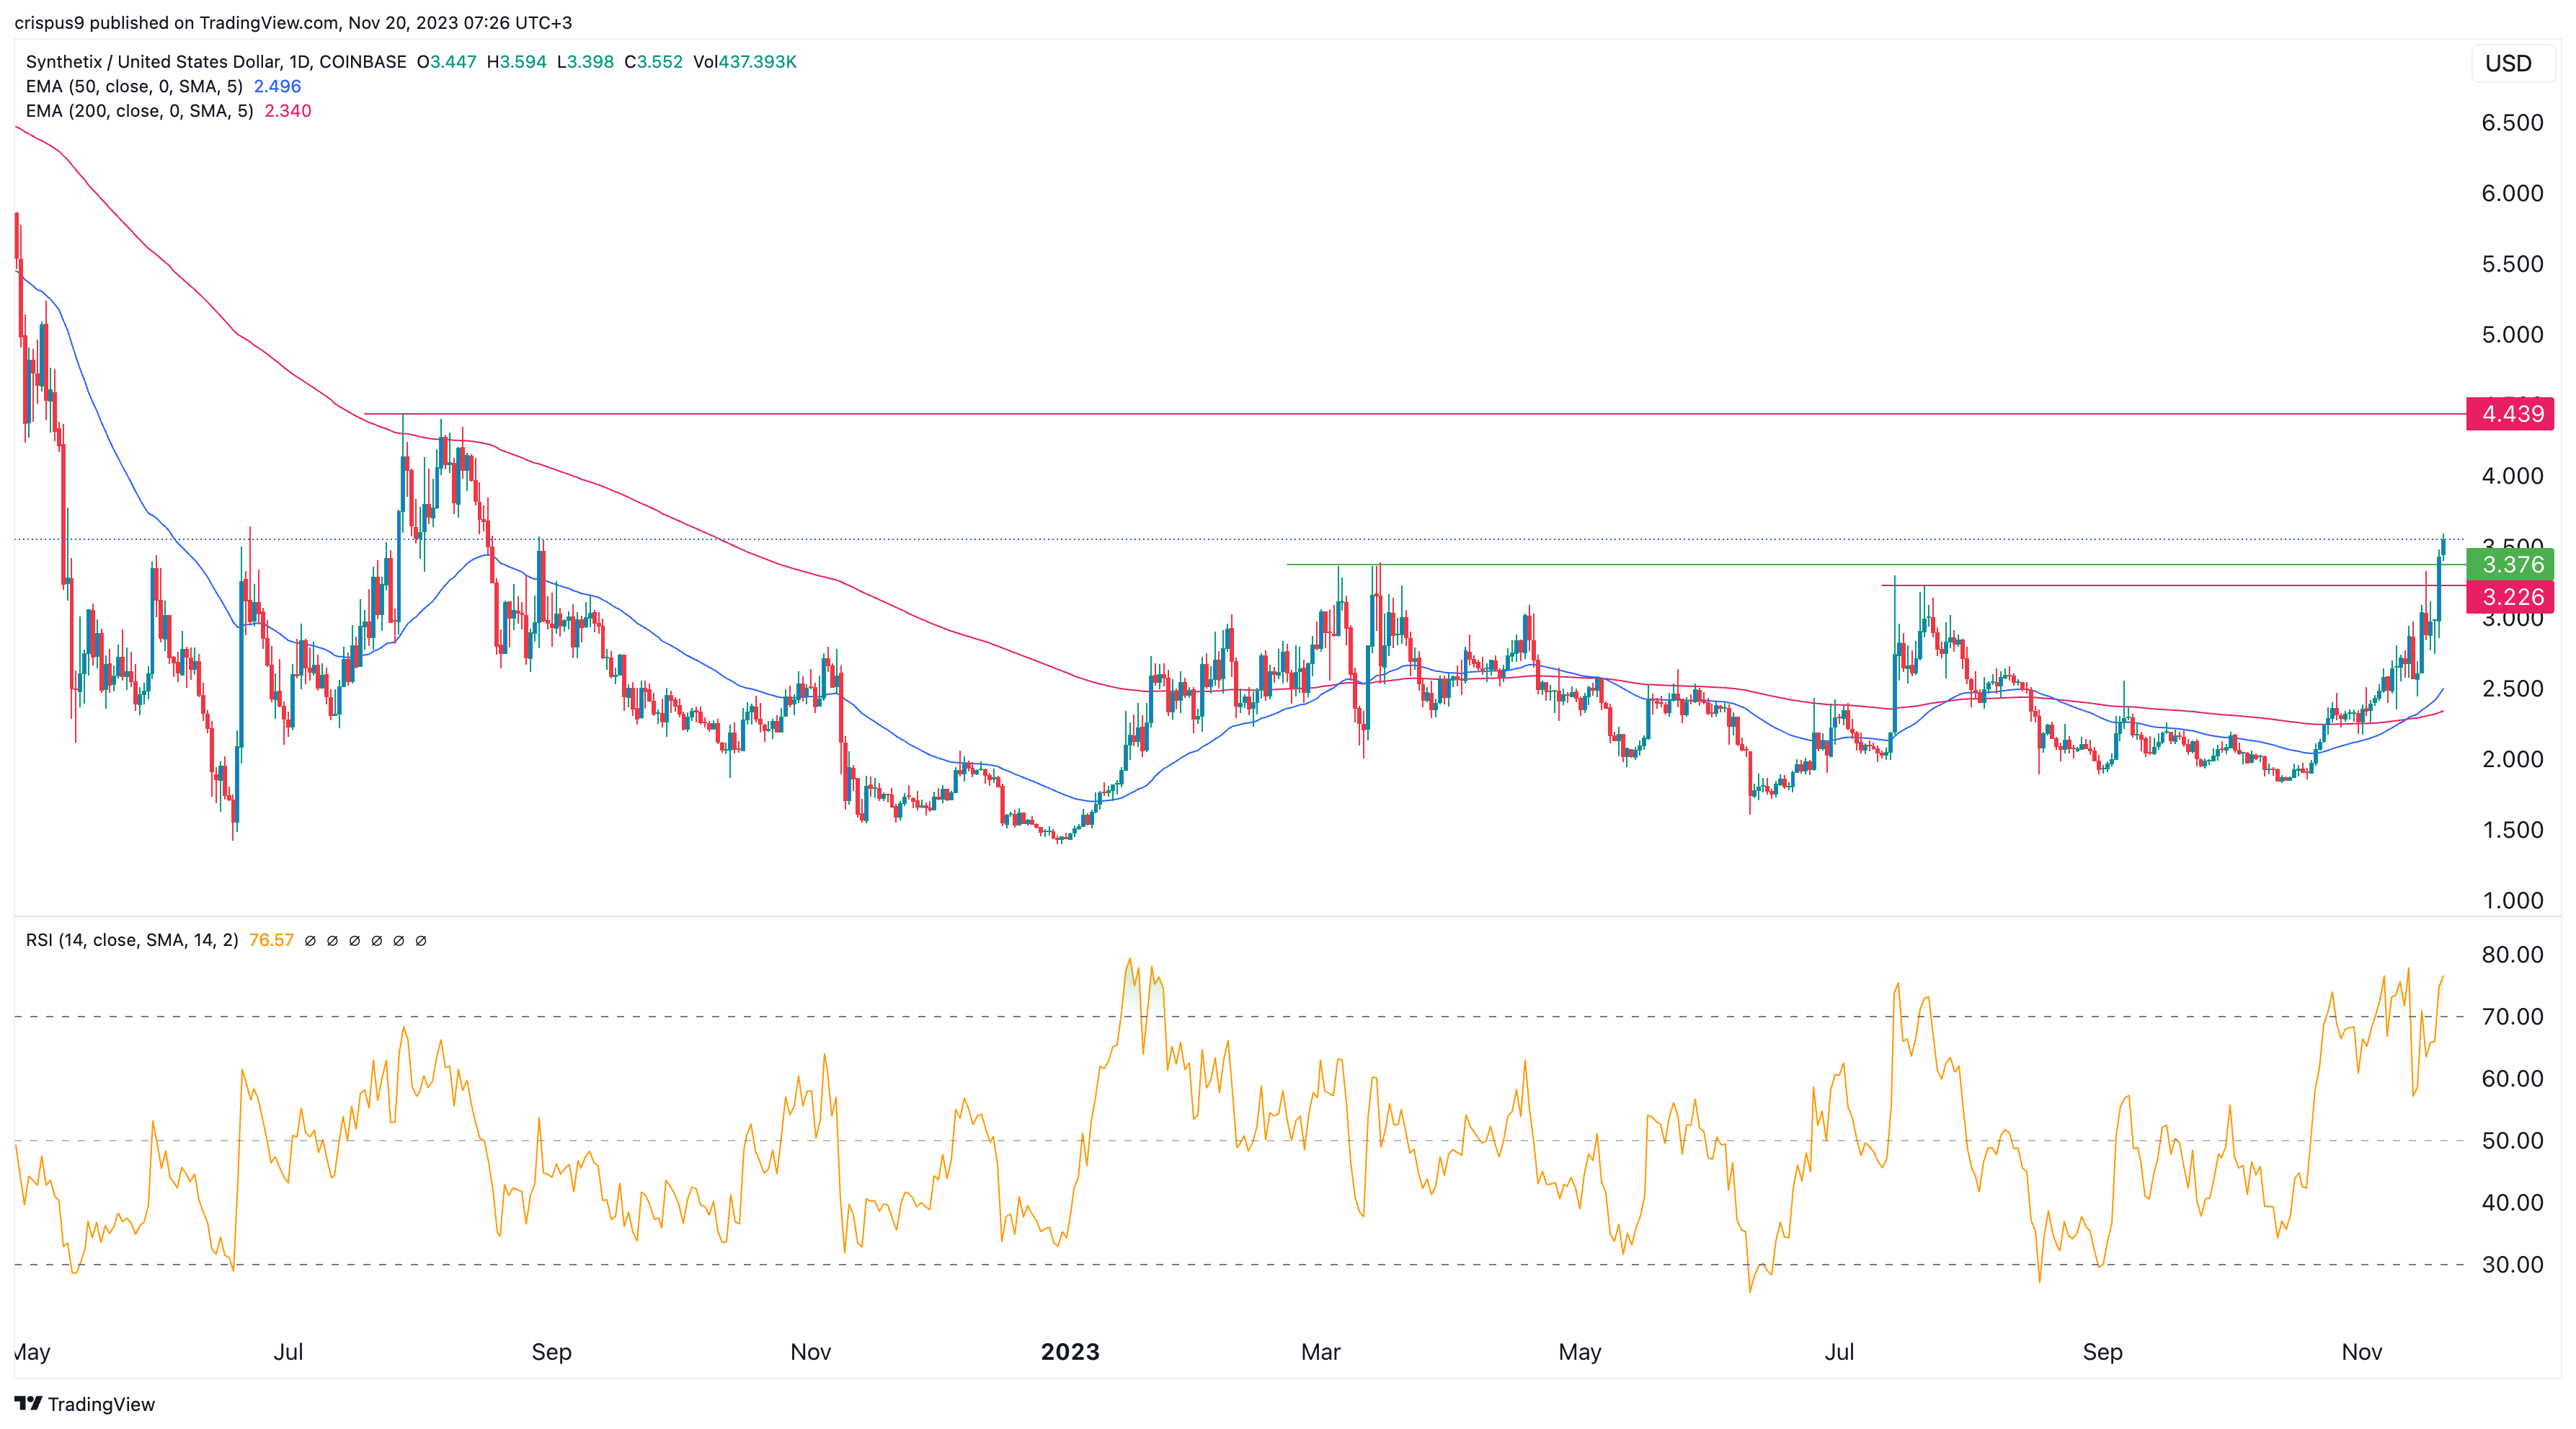Viewport: 2576px width, 1429px height.
Task: Click the first RSI legend null-value symbol
Action: pos(310,941)
